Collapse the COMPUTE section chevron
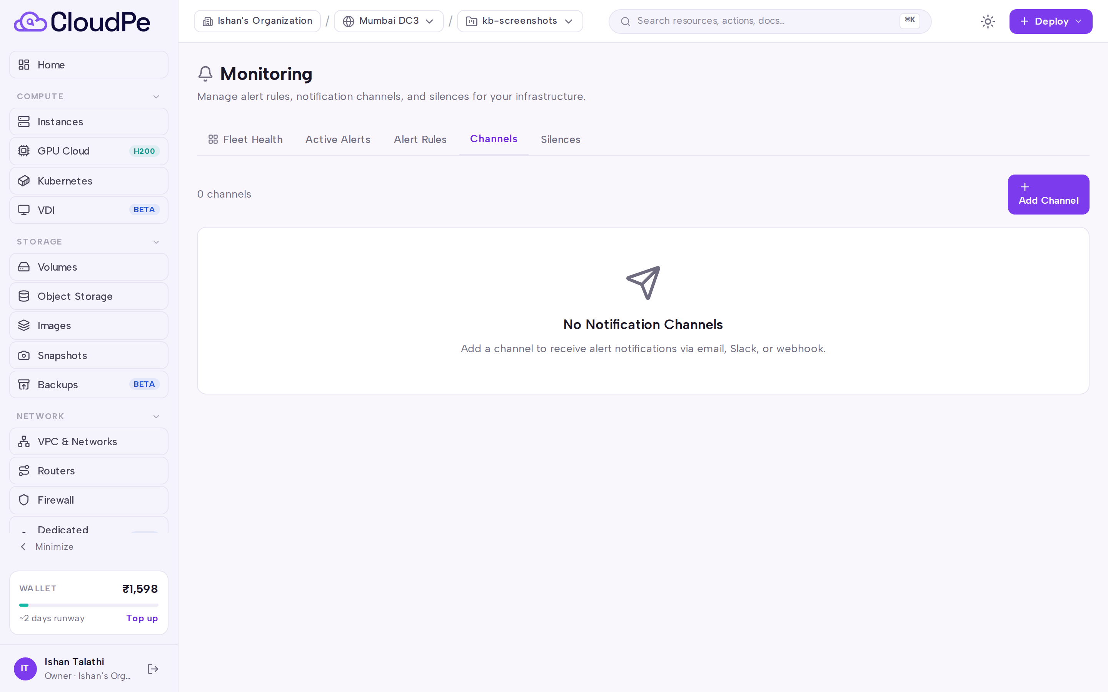This screenshot has width=1108, height=692. coord(156,96)
